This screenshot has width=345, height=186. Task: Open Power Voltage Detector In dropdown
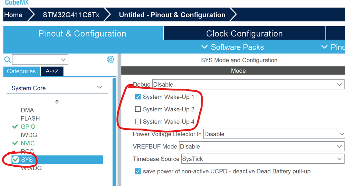[x=274, y=134]
